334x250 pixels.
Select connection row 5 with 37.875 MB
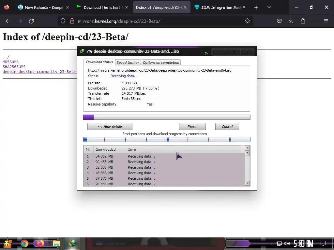click(x=164, y=178)
